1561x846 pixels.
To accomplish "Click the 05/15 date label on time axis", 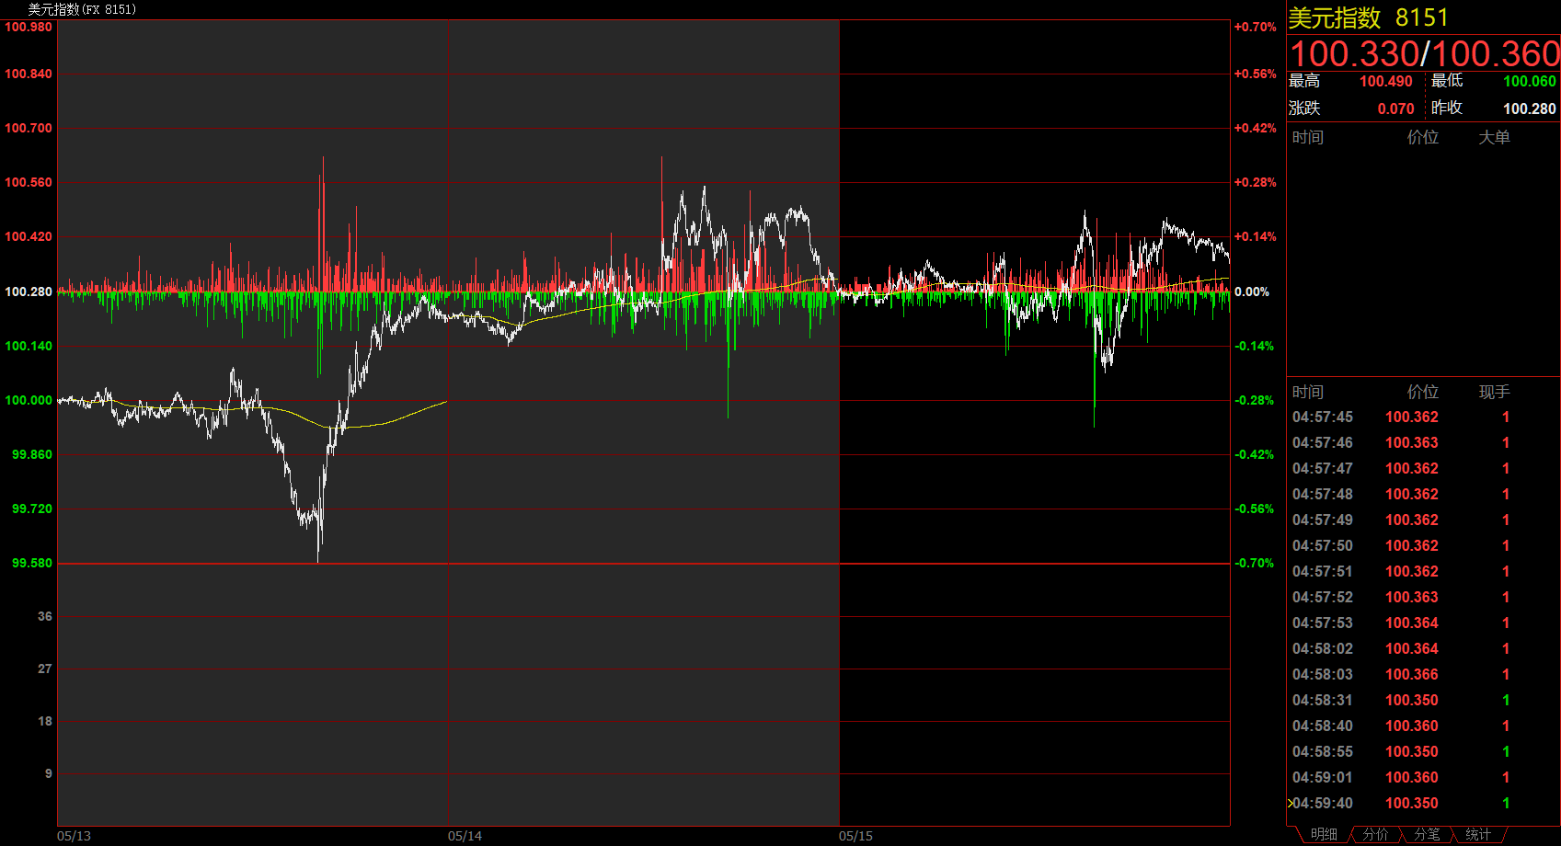I will (x=855, y=836).
